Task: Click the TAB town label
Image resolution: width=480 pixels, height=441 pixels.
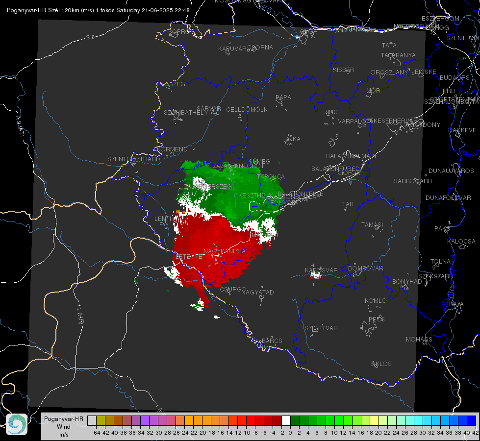Action: click(348, 204)
